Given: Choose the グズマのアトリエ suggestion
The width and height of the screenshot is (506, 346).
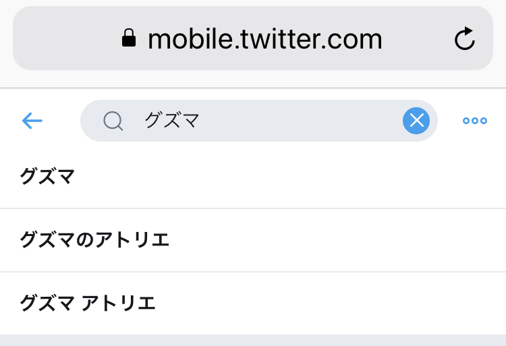Looking at the screenshot, I should (94, 239).
